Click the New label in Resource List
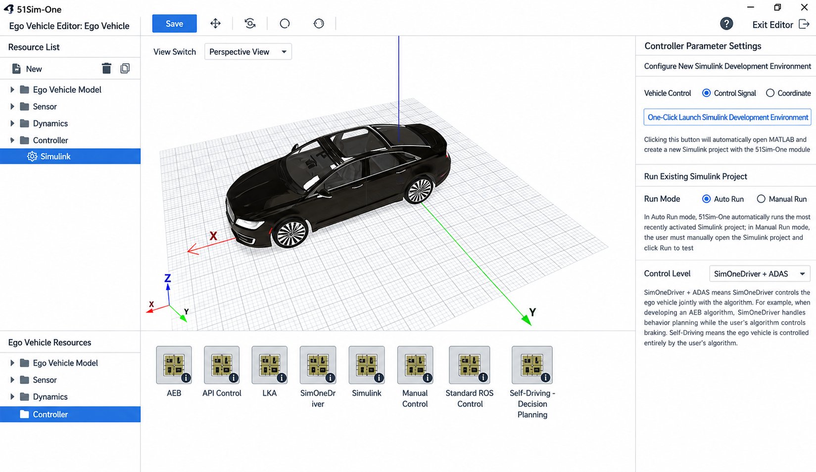Viewport: 816px width, 472px height. tap(34, 69)
